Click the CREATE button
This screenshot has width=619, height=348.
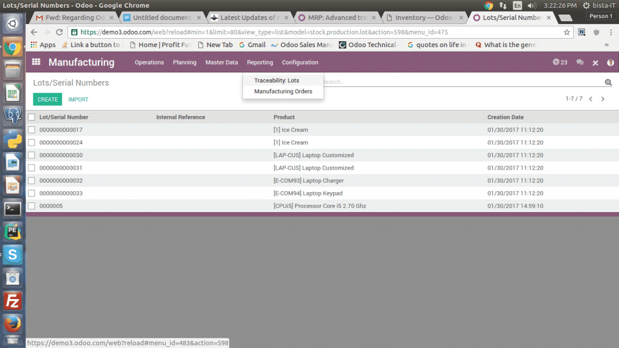(x=47, y=99)
